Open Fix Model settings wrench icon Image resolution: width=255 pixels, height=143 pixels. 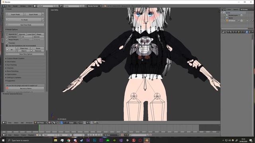point(43,20)
